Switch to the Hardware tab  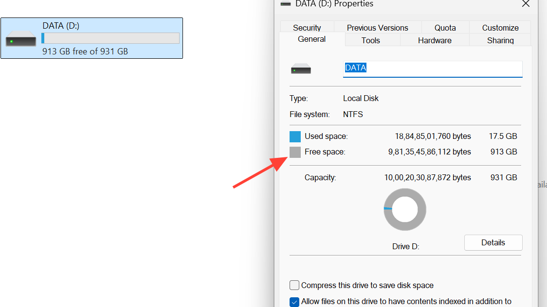434,40
